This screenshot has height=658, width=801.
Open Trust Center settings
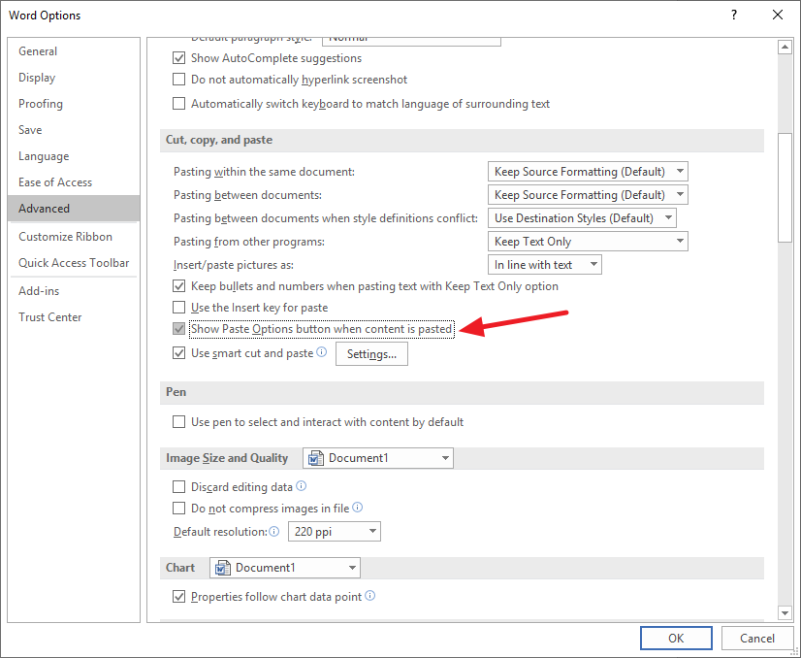(74, 317)
